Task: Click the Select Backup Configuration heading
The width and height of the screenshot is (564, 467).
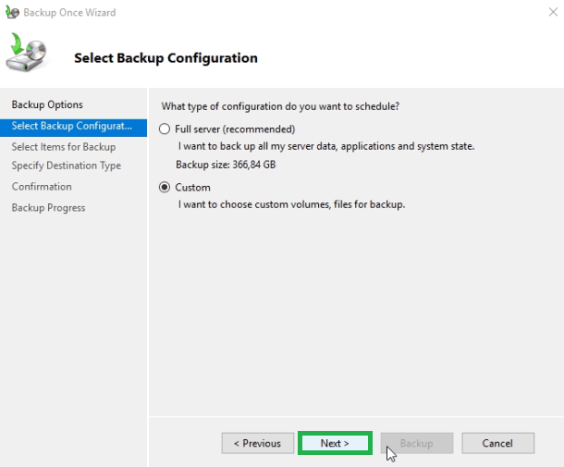Action: point(166,58)
